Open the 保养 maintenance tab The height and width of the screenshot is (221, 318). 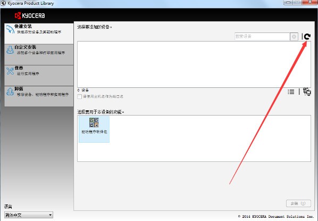[39, 76]
